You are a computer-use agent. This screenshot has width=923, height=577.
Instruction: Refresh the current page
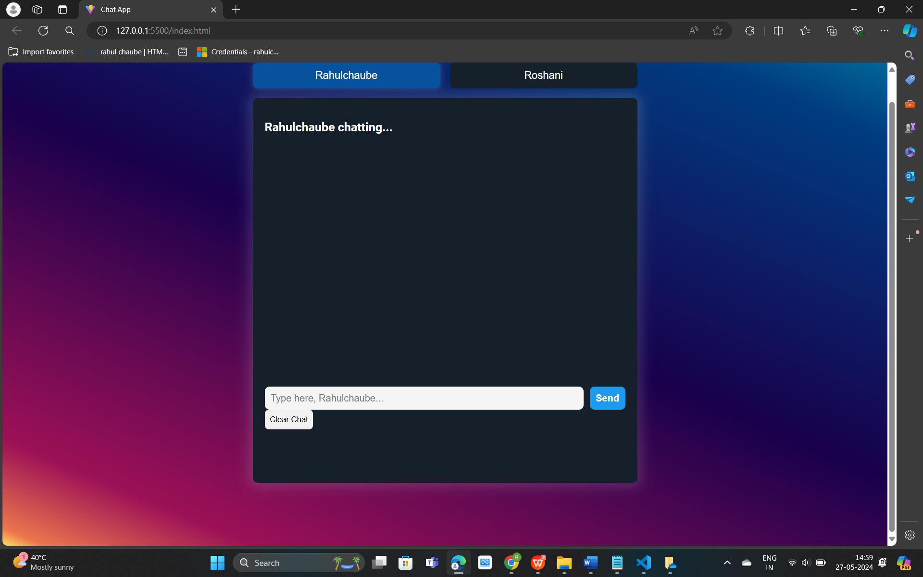pyautogui.click(x=43, y=31)
